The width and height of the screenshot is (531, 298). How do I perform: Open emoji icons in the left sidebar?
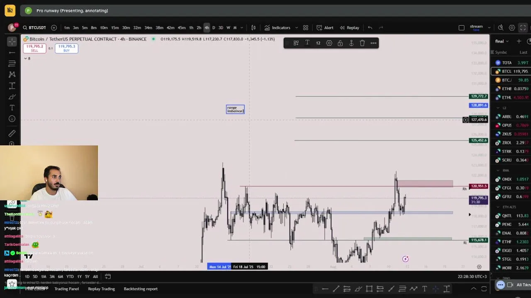tap(12, 119)
